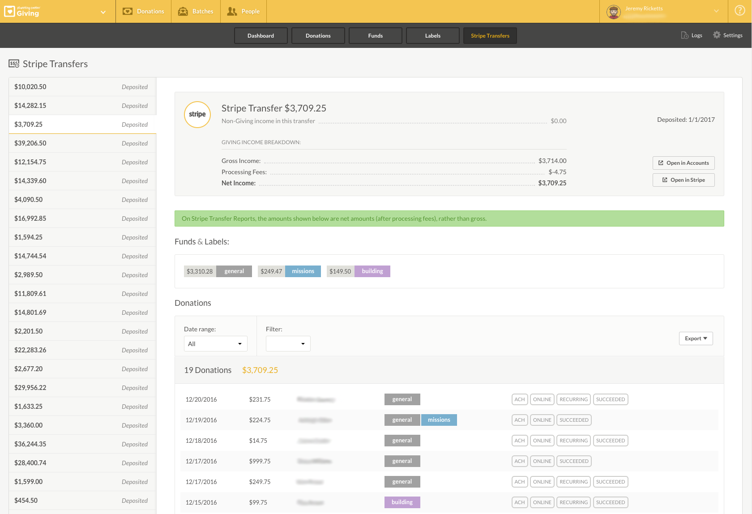752x514 pixels.
Task: Select the $39,206.50 deposited transfer
Action: pos(82,143)
